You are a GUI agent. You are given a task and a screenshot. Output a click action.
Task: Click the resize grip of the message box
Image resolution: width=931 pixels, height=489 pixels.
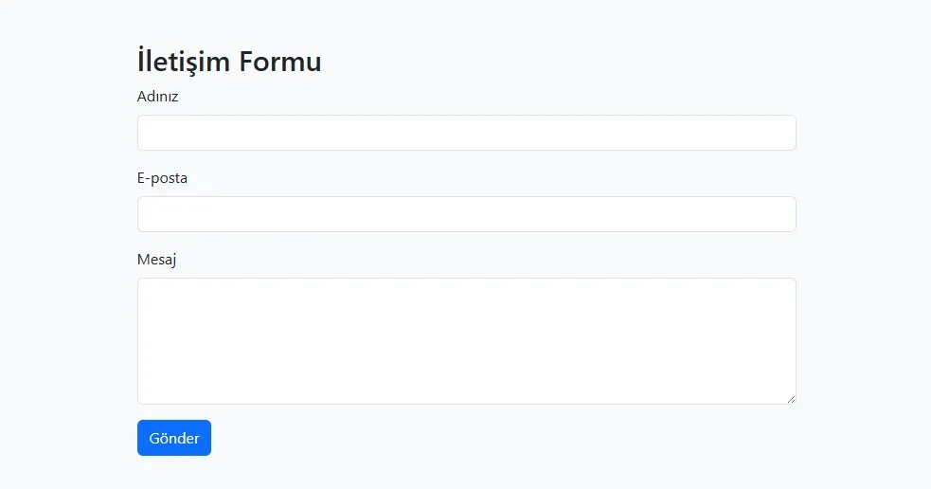[791, 399]
